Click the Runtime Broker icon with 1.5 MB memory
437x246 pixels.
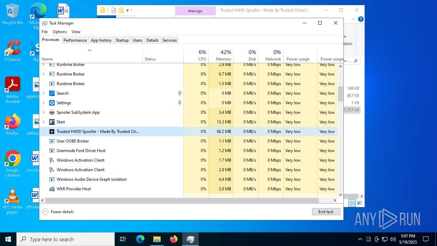[52, 84]
